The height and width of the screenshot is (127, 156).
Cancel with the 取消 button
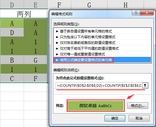(x=139, y=118)
